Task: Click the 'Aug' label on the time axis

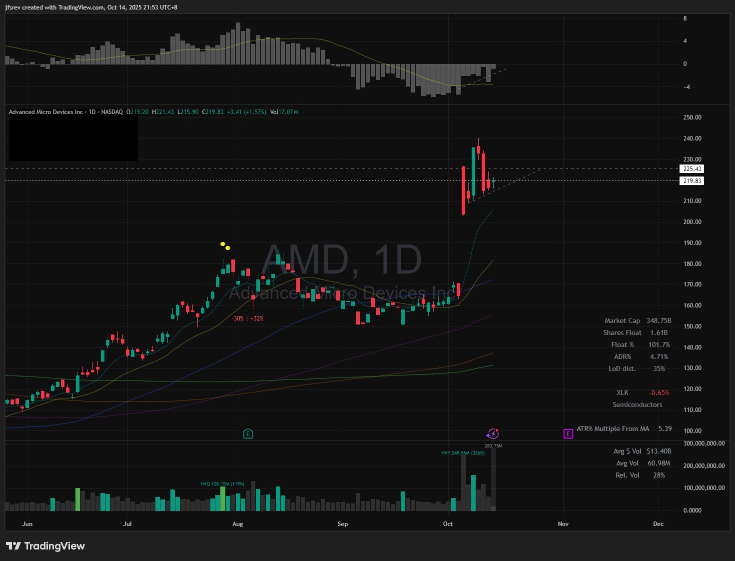Action: (x=238, y=524)
